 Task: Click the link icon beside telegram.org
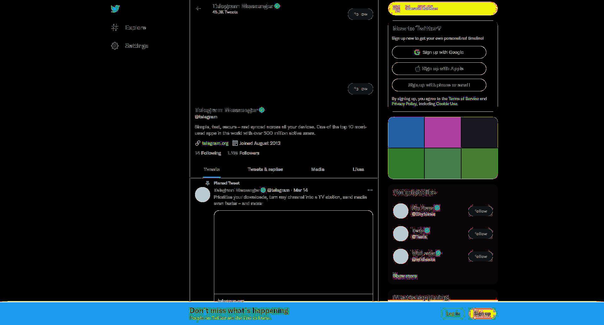(198, 143)
